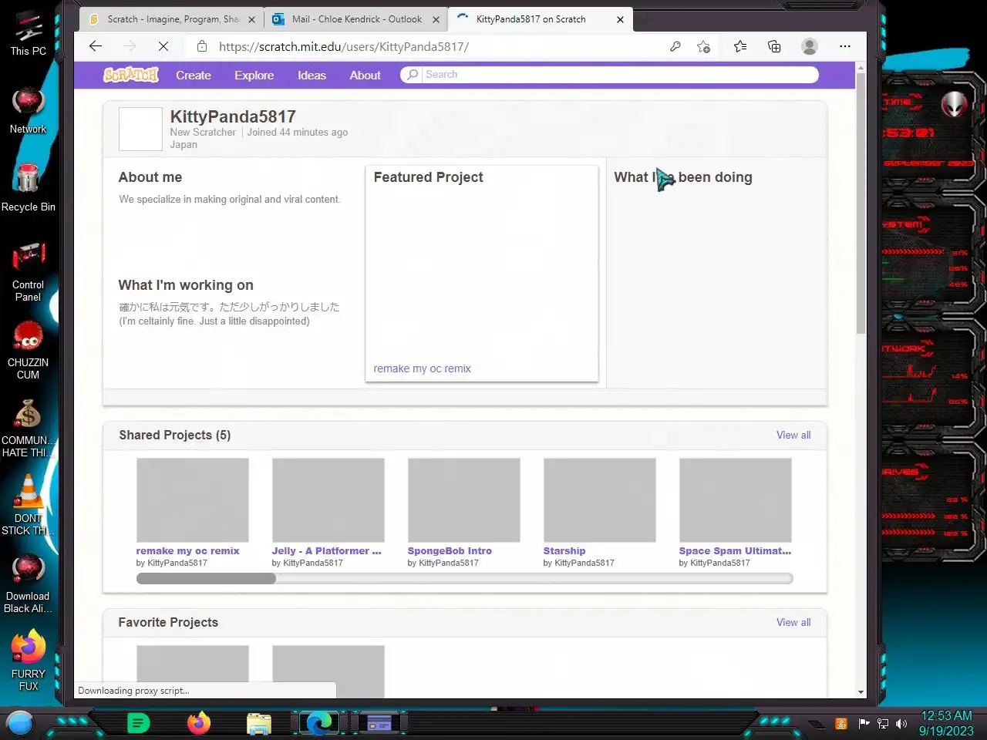Click the network connection tray icon

(x=883, y=724)
